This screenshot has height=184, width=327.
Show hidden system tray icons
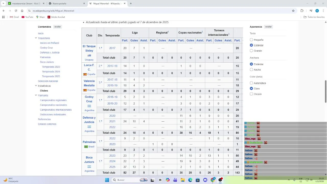coord(289,180)
